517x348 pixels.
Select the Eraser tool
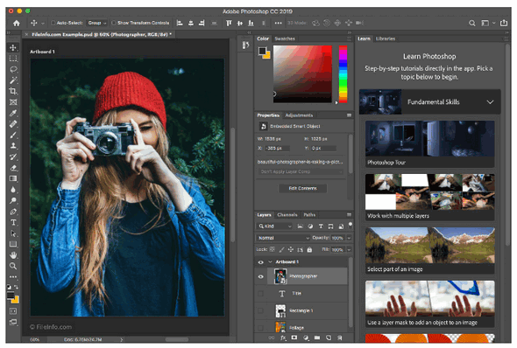pyautogui.click(x=13, y=168)
